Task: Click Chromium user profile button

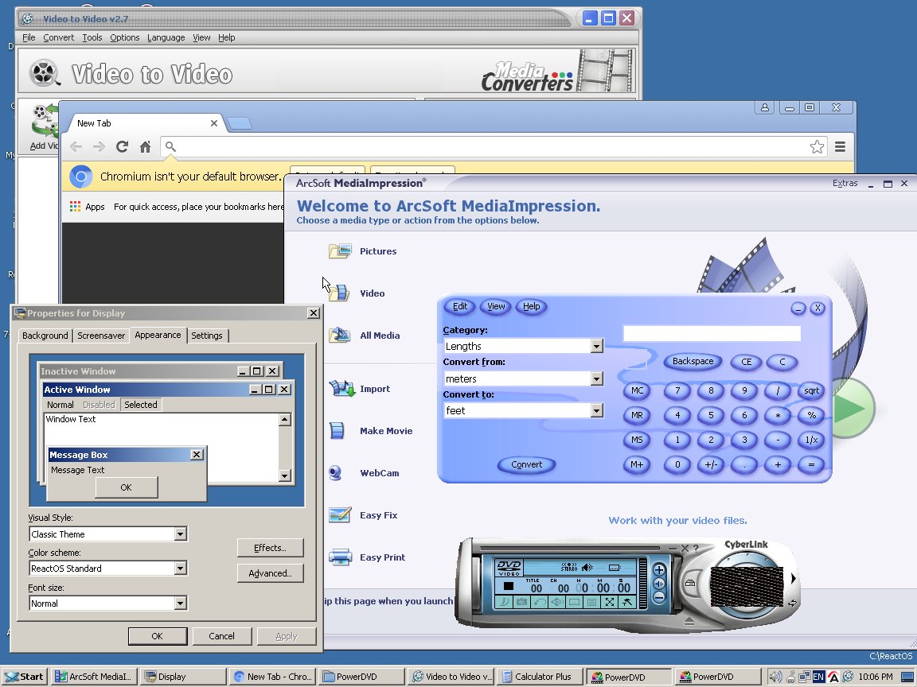Action: click(x=764, y=107)
